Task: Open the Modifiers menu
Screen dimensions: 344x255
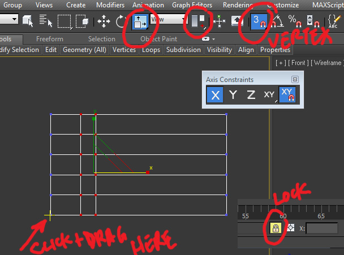Action: (x=110, y=5)
